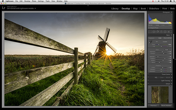Open Spotlight search in menu bar
176x110 pixels.
[x=174, y=1]
